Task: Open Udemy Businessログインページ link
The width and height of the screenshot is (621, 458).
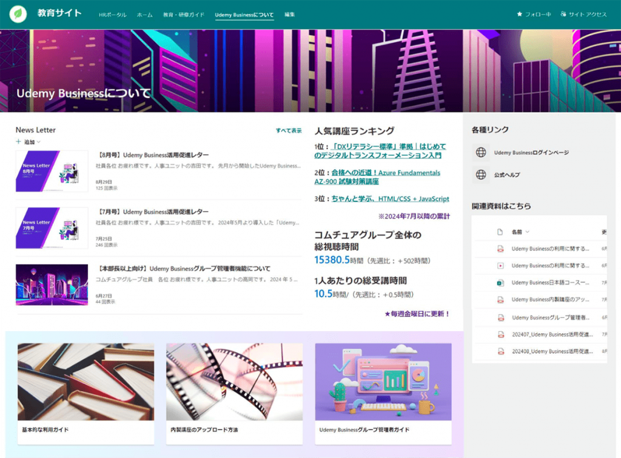Action: [531, 152]
